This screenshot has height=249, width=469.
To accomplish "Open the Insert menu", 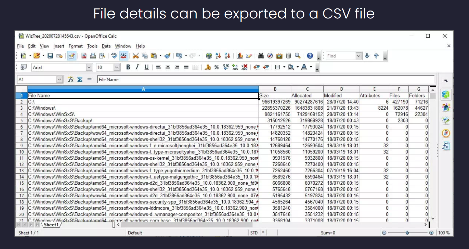I will click(x=59, y=46).
